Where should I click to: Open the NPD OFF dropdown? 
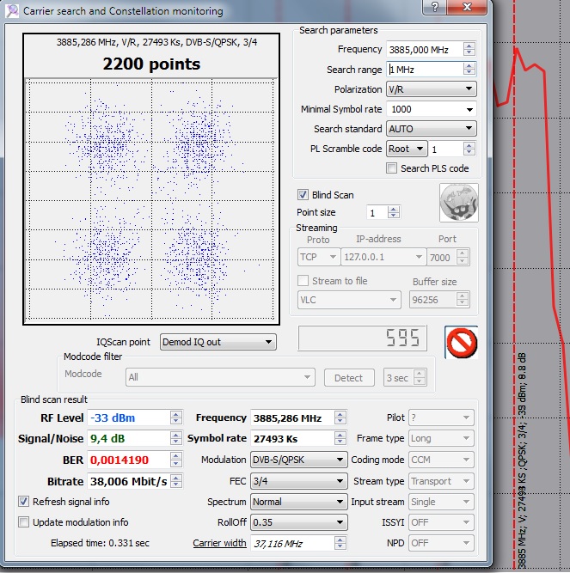pos(441,543)
